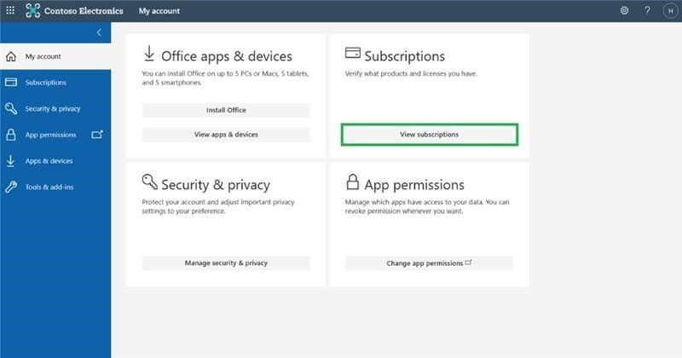The width and height of the screenshot is (682, 358).
Task: Open the user profile avatar H
Action: pyautogui.click(x=670, y=11)
